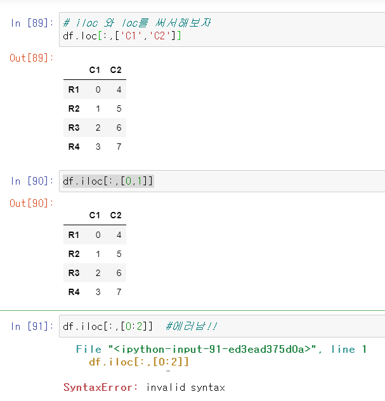
Task: Click the Korean comment line in cell 89
Action: click(137, 23)
